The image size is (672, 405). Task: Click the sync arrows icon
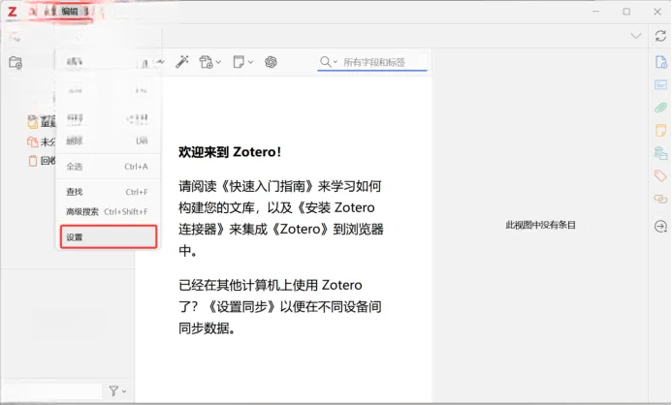point(660,36)
